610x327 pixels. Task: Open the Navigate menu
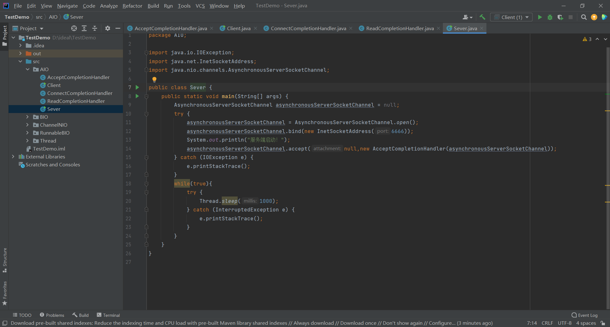click(67, 6)
